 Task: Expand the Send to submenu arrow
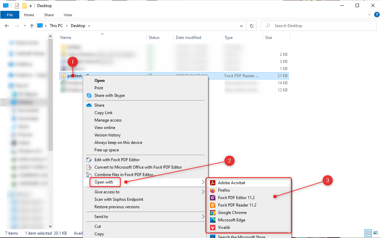(x=203, y=217)
